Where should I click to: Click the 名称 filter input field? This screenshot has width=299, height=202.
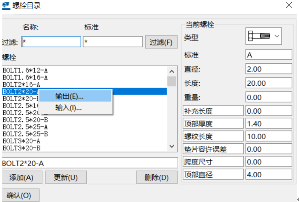51,42
